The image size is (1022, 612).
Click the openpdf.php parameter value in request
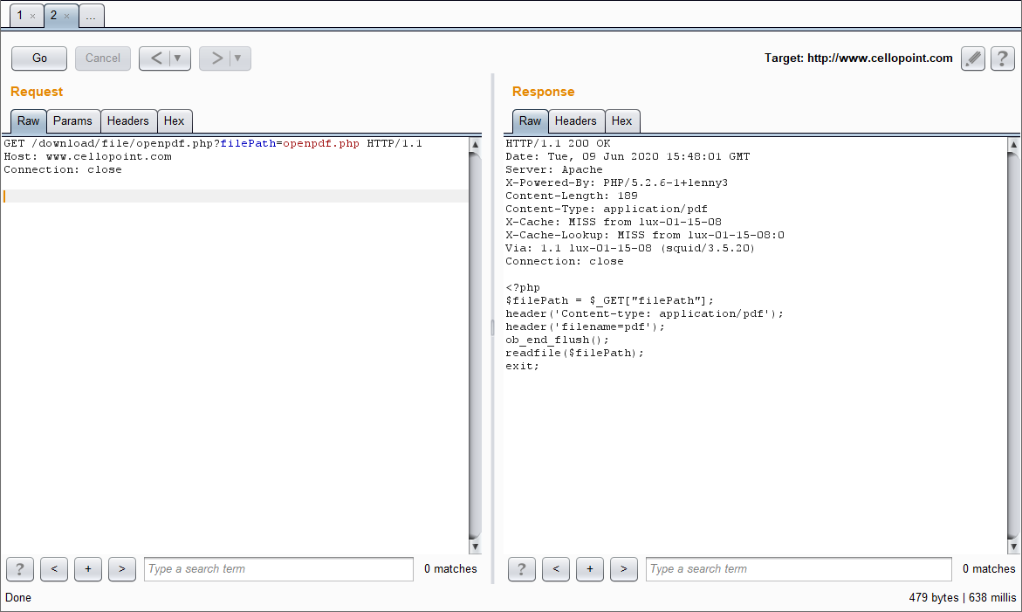(321, 143)
